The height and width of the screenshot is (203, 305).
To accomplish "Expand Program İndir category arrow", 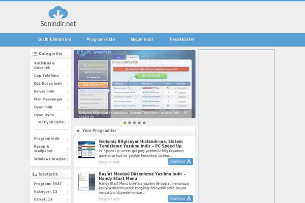I will [68, 139].
